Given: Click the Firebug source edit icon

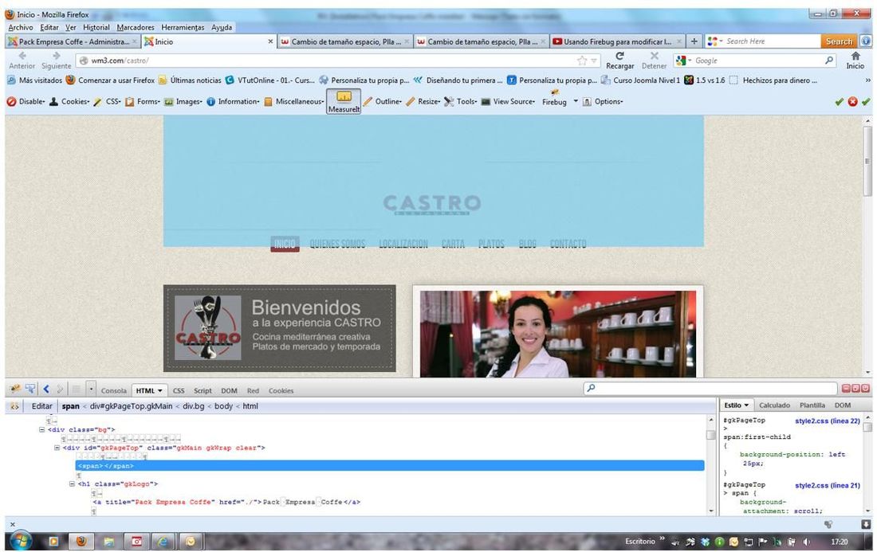Looking at the screenshot, I should (14, 406).
